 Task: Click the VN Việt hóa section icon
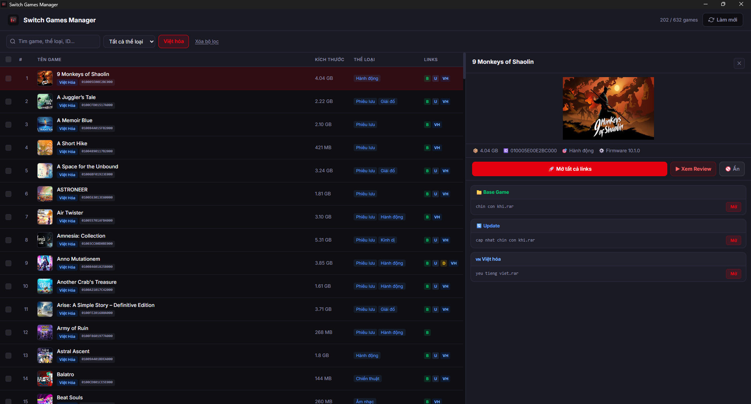(478, 260)
